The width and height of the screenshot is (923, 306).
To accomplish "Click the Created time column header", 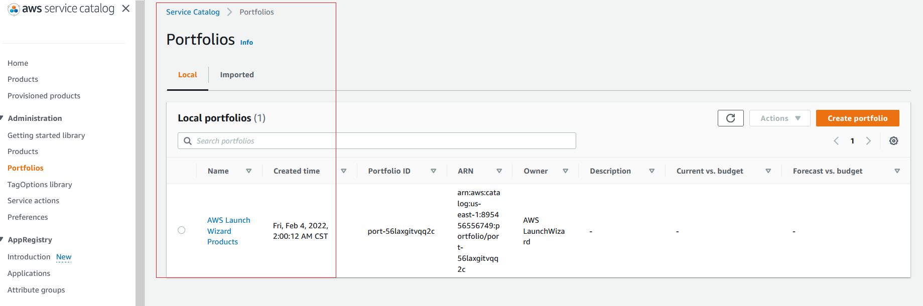I will coord(297,171).
